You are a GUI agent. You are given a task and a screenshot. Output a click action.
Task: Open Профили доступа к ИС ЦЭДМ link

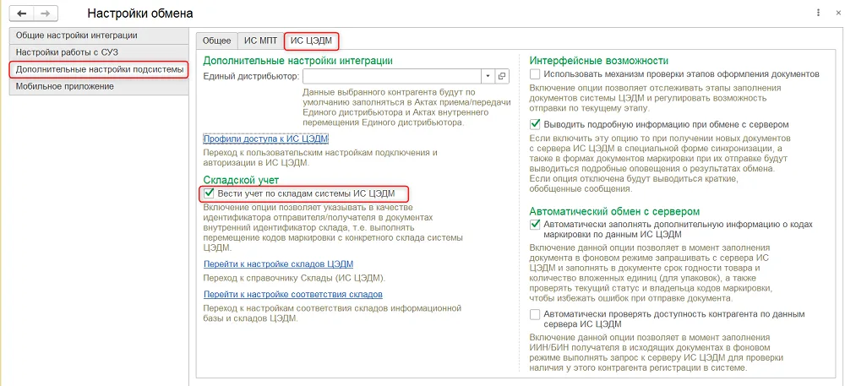click(x=265, y=139)
